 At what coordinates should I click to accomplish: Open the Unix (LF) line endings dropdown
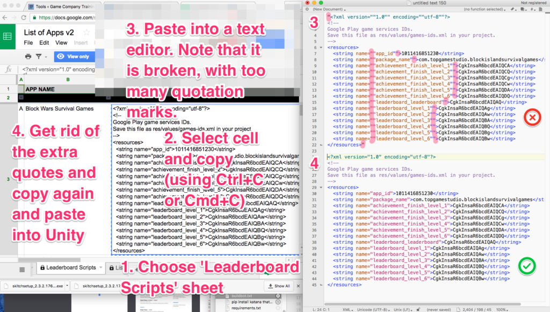(x=403, y=309)
